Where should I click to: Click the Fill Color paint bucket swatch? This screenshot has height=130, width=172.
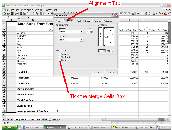(160, 13)
